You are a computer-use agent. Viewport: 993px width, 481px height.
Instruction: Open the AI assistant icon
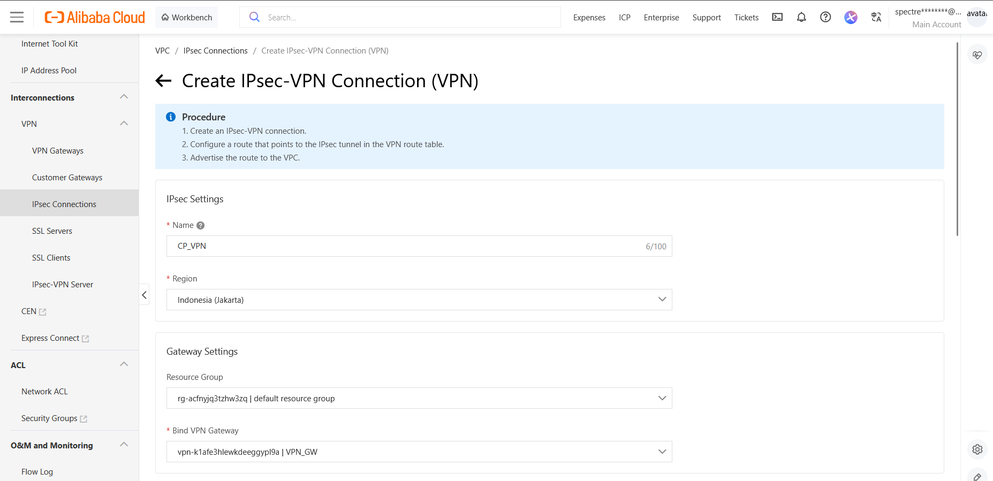851,17
